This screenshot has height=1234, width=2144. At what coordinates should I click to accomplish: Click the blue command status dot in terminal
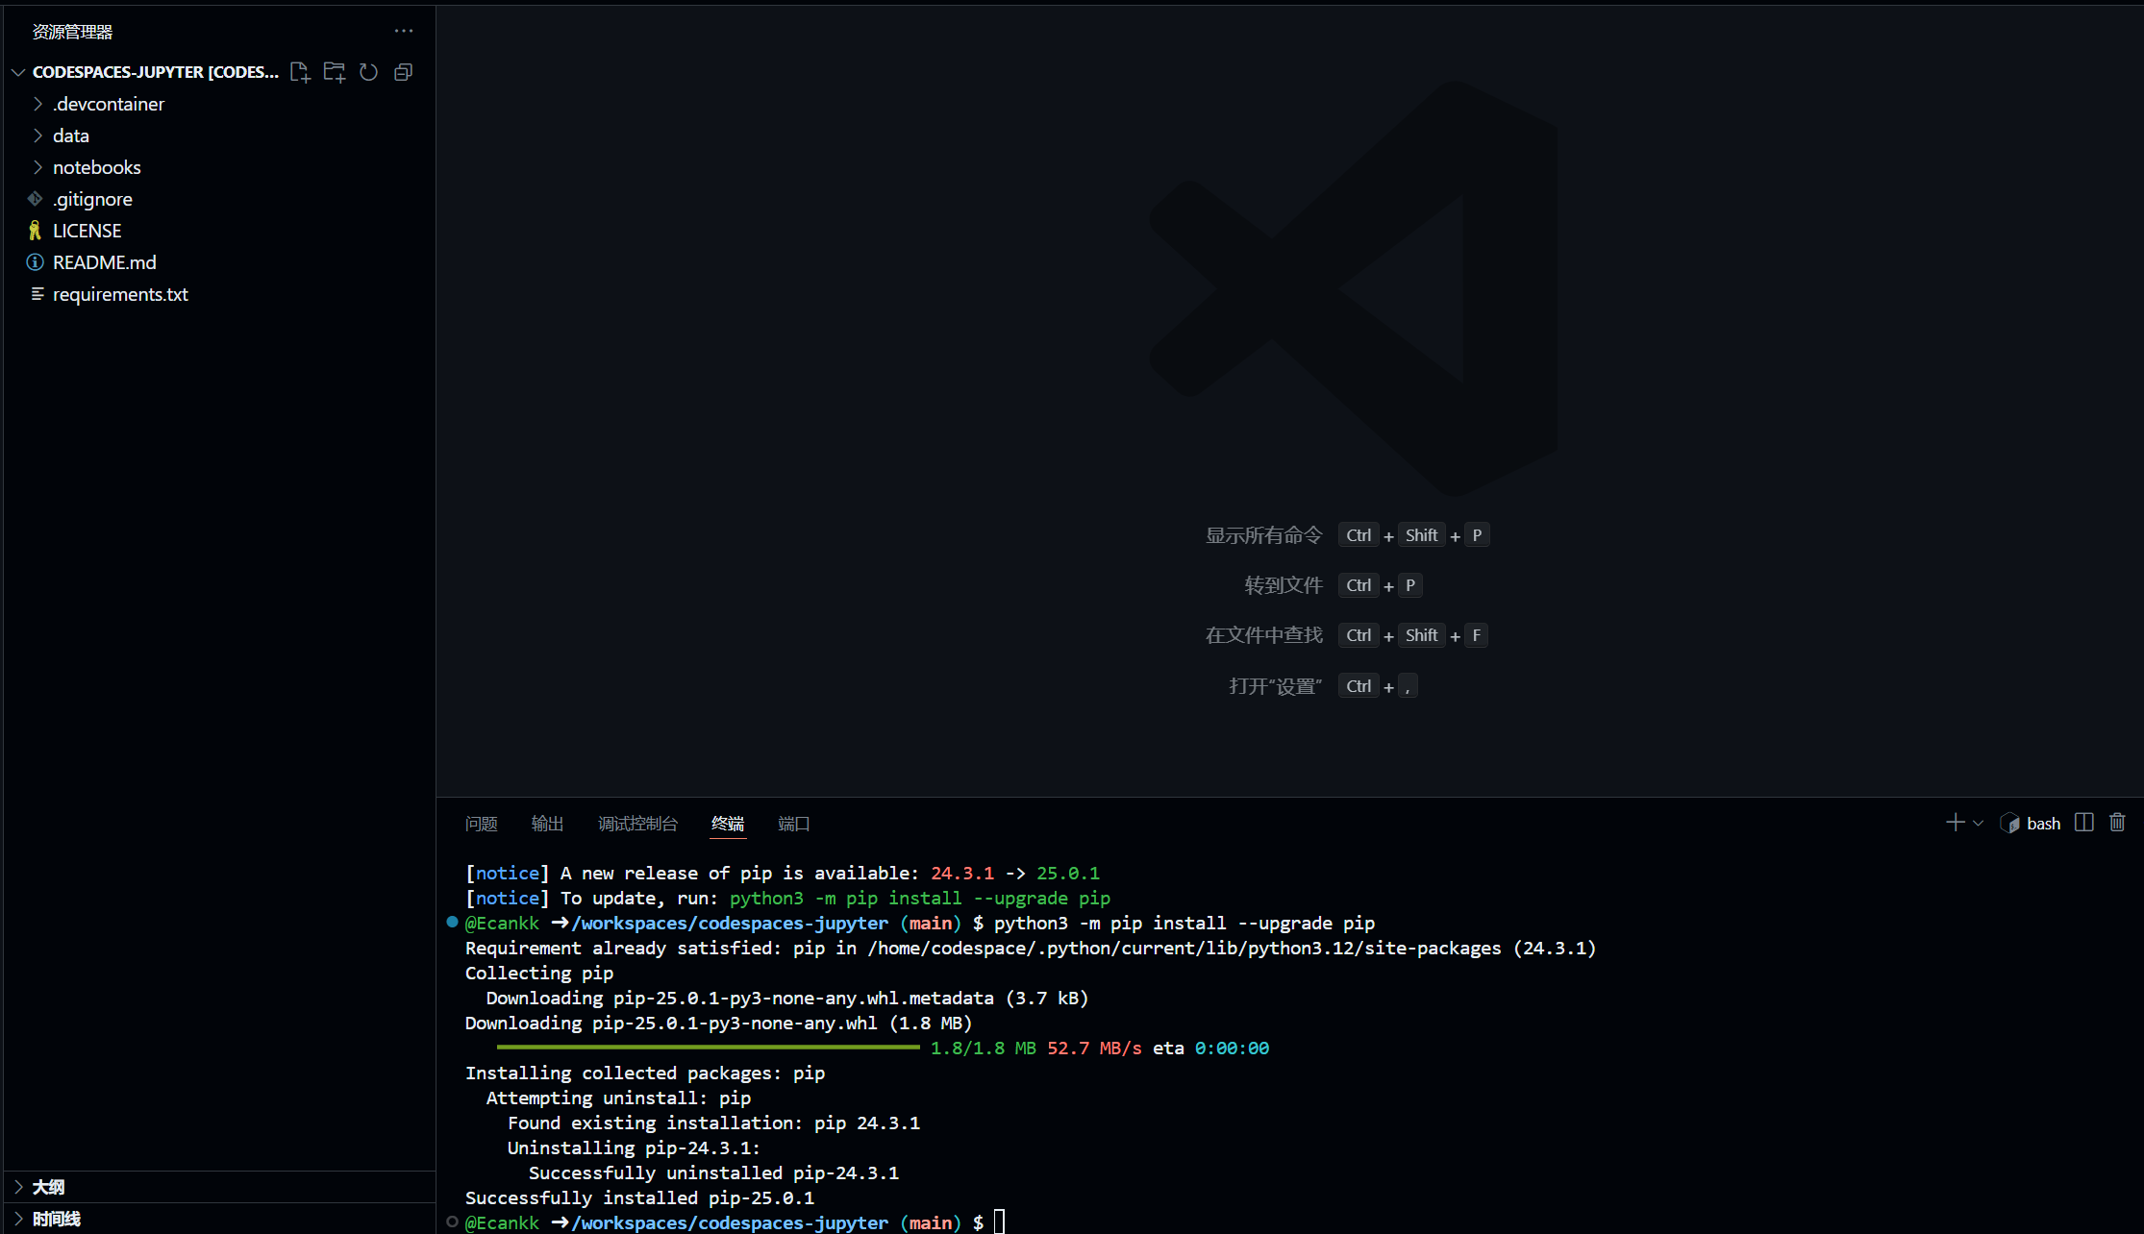coord(452,922)
